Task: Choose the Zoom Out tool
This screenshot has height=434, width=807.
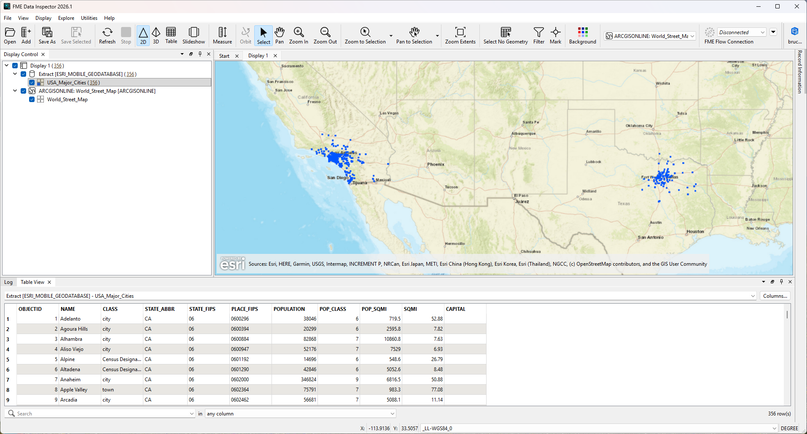Action: tap(325, 35)
